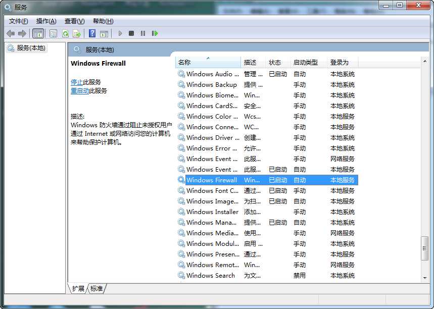The height and width of the screenshot is (309, 434).
Task: Click 网络服务 logon of Windows Media...
Action: pyautogui.click(x=343, y=233)
